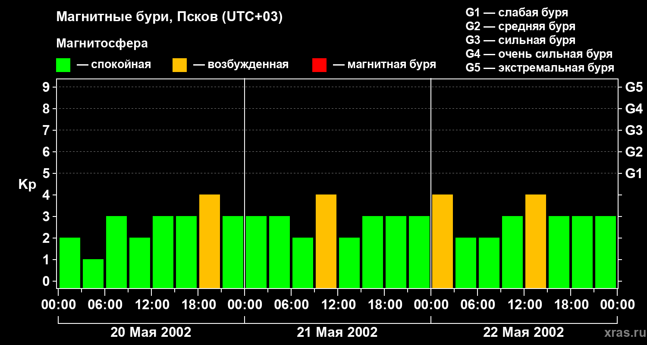Click the '— возбужденная' legend label

[x=241, y=65]
